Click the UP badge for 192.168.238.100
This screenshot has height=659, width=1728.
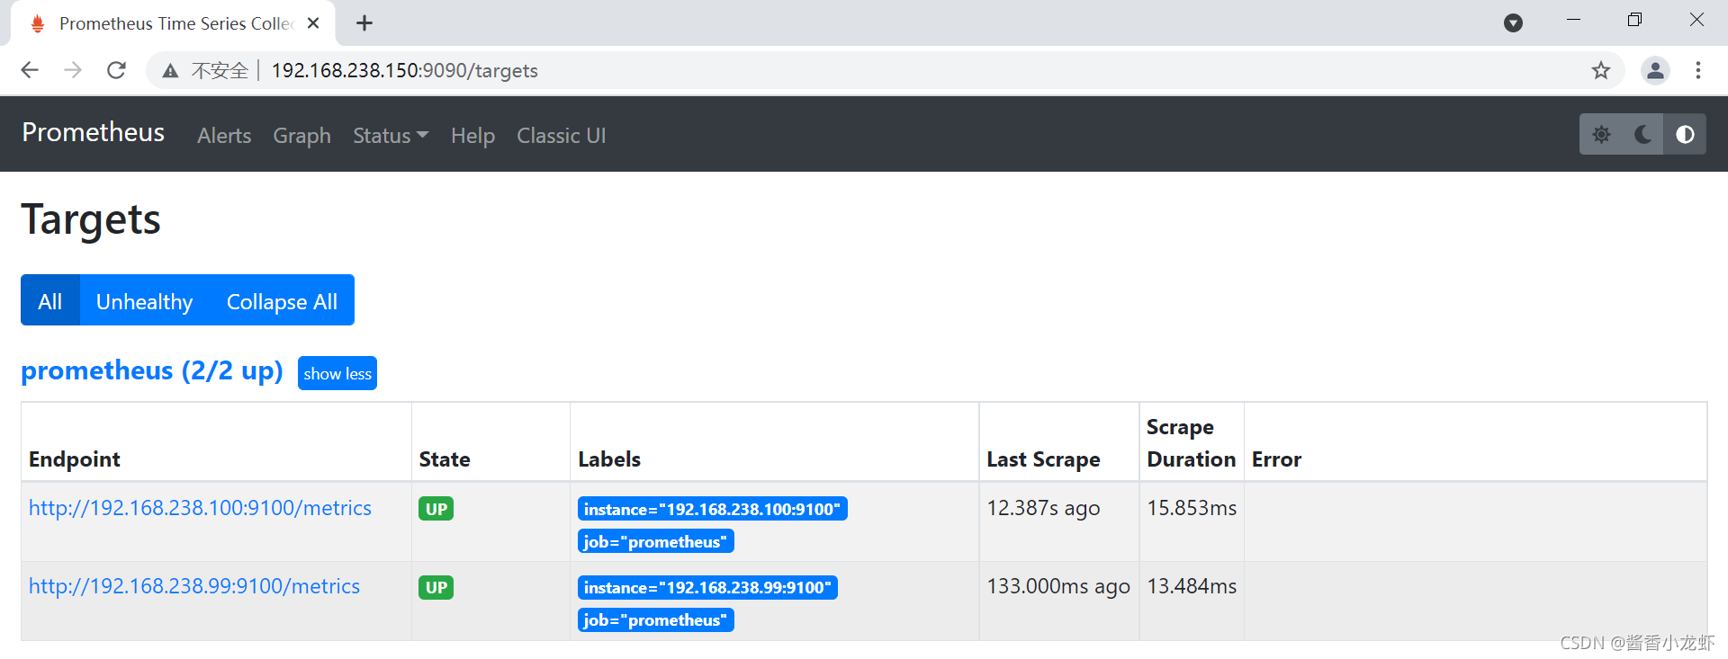436,509
